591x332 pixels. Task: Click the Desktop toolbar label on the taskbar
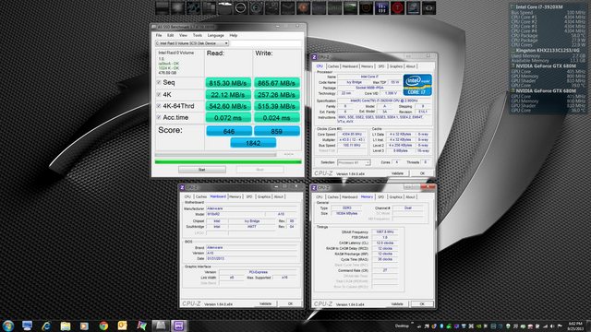click(402, 326)
